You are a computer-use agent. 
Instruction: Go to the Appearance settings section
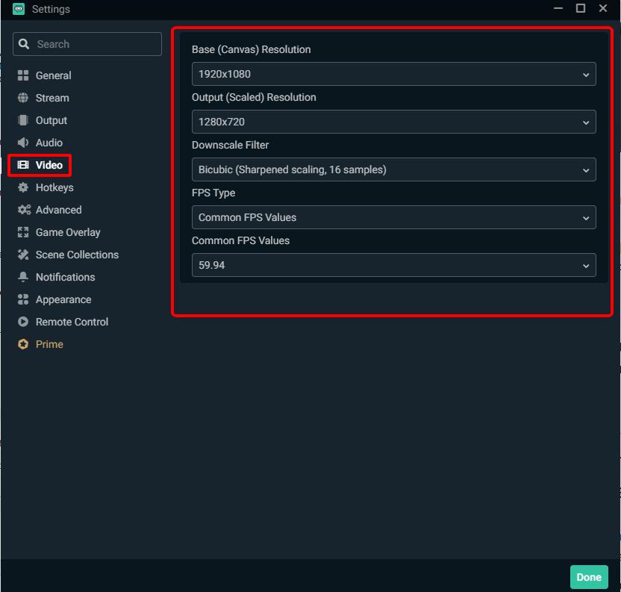point(63,299)
